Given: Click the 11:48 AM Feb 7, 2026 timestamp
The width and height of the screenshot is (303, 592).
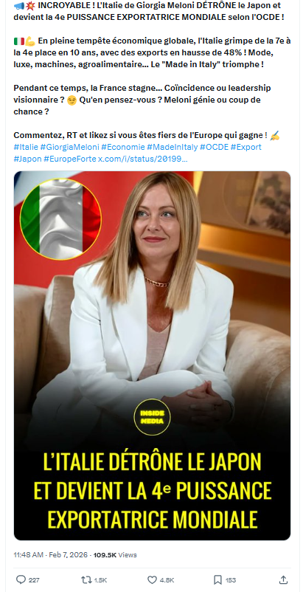Looking at the screenshot, I should coord(51,555).
